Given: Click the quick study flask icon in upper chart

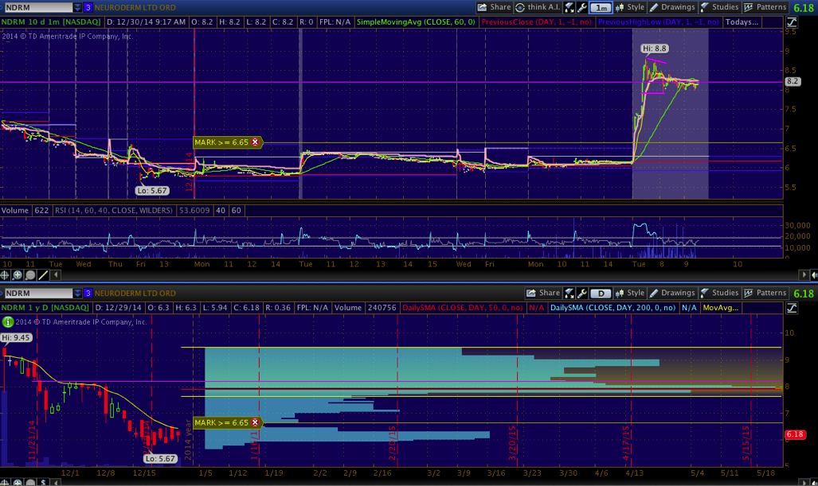Looking at the screenshot, I should tap(569, 7).
